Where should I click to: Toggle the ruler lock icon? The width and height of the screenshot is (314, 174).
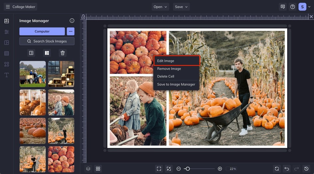pos(83,17)
